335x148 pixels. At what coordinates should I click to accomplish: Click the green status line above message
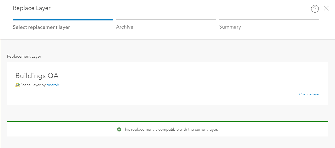click(168, 122)
